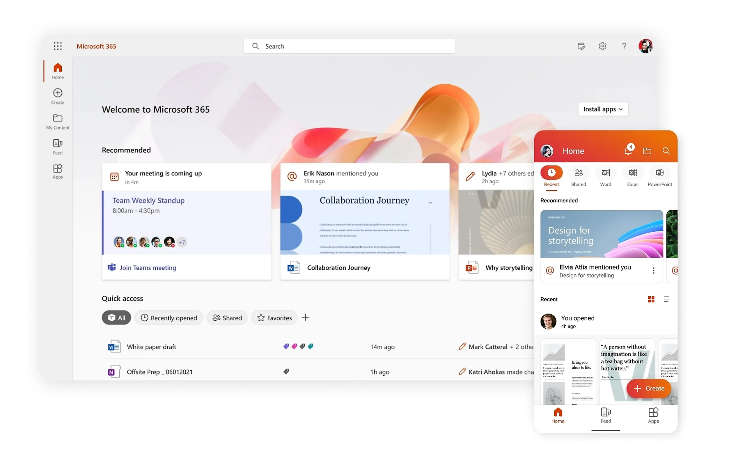Select the PowerPoint tab in mobile panel
This screenshot has height=474, width=745.
click(x=660, y=177)
